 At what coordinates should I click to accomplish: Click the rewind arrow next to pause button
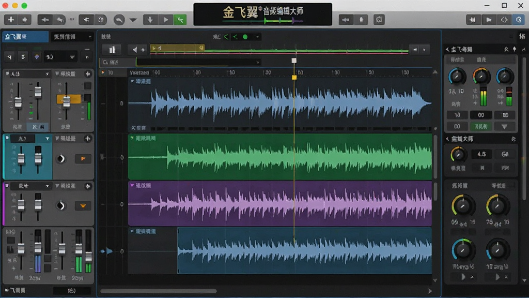click(135, 50)
